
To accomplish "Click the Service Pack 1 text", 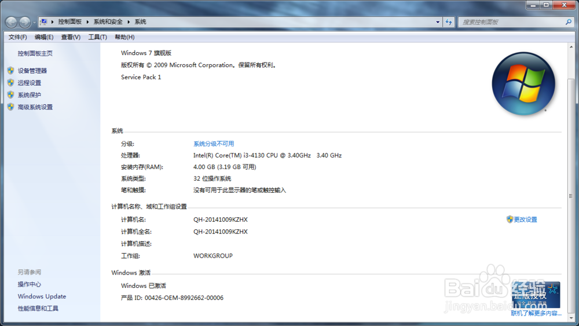I will tap(141, 77).
